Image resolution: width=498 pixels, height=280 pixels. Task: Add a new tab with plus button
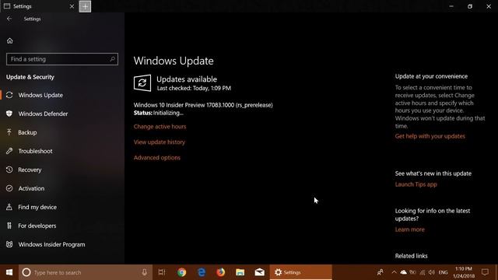85,6
